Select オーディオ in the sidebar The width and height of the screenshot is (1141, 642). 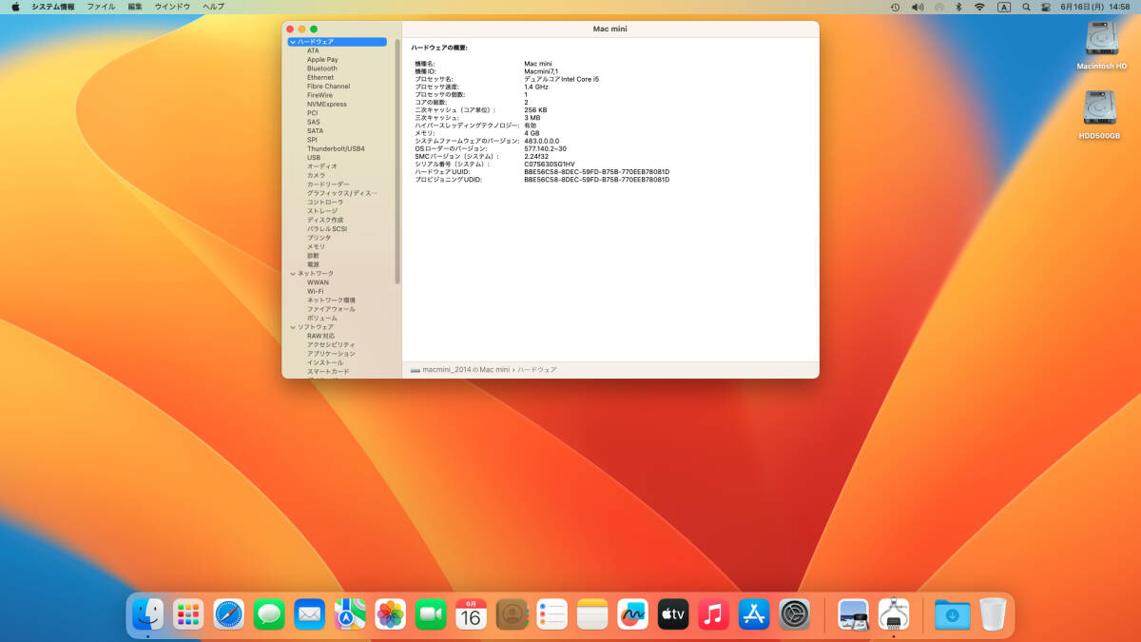point(321,166)
